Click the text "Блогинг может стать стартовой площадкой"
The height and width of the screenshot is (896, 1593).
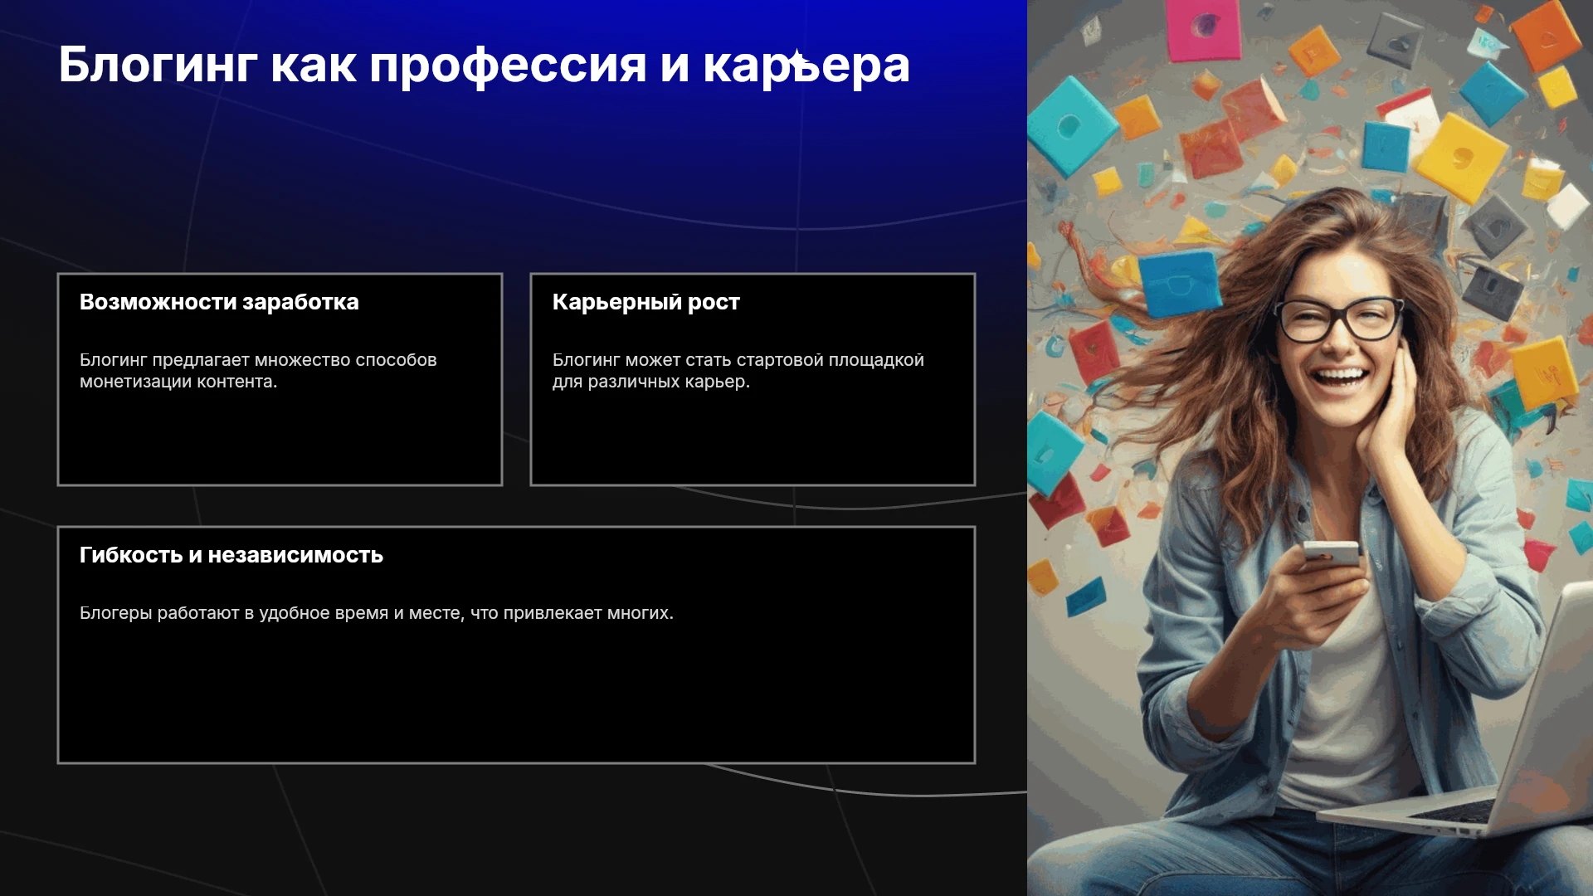coord(738,360)
